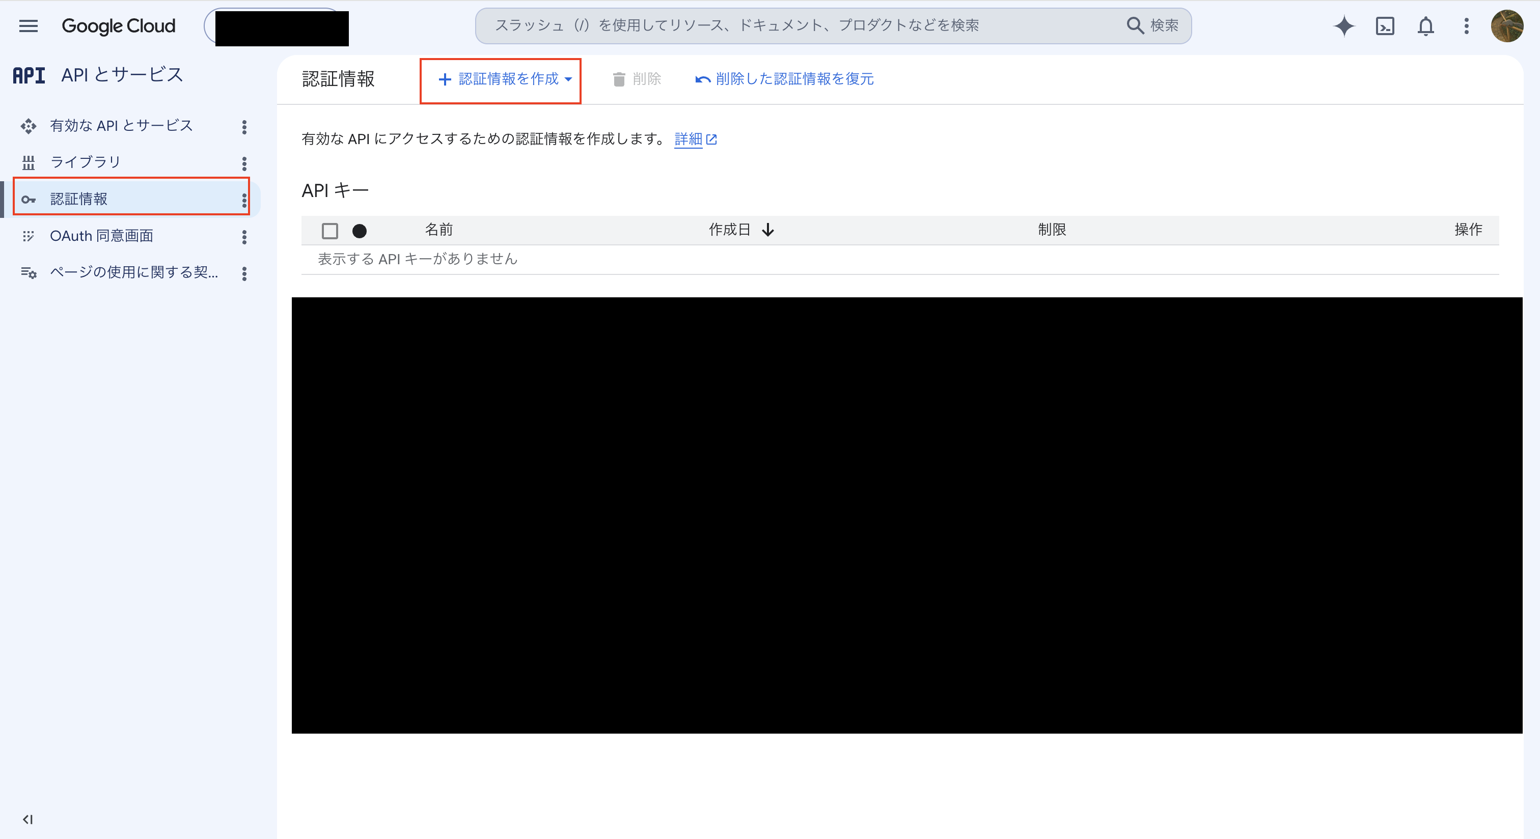
Task: Open notifications bell icon
Action: point(1426,25)
